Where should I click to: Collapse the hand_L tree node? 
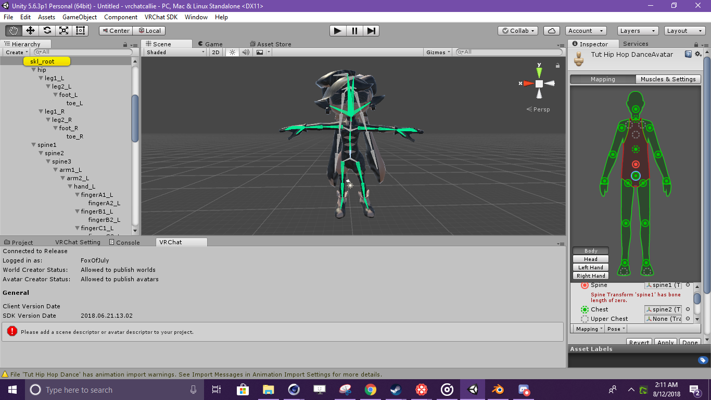coord(70,186)
